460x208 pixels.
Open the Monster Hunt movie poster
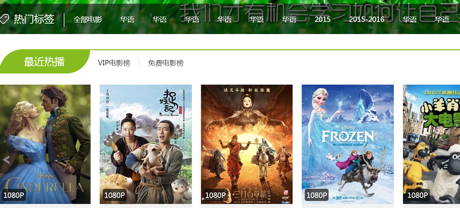[146, 144]
